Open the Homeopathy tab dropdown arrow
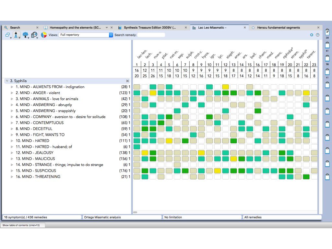The height and width of the screenshot is (249, 332). 107,28
